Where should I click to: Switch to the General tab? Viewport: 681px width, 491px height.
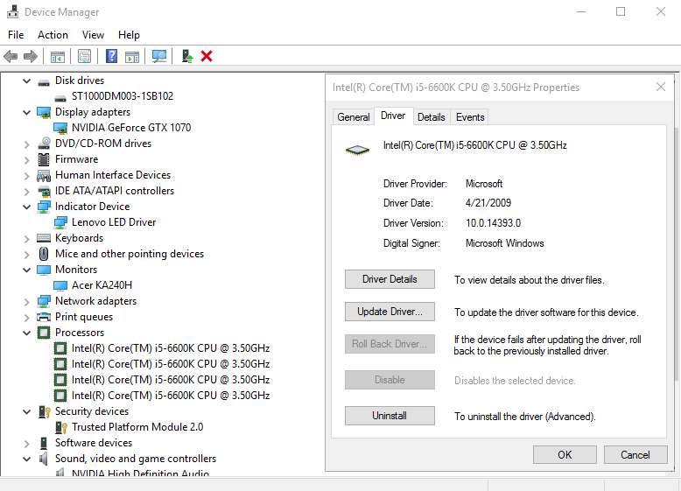point(354,117)
